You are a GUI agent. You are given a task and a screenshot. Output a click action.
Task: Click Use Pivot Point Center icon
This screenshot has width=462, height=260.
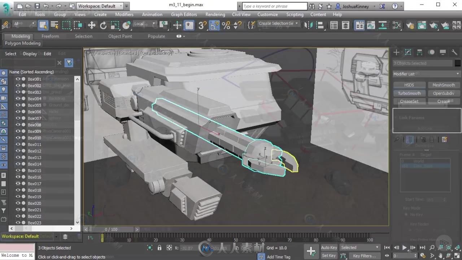(164, 25)
